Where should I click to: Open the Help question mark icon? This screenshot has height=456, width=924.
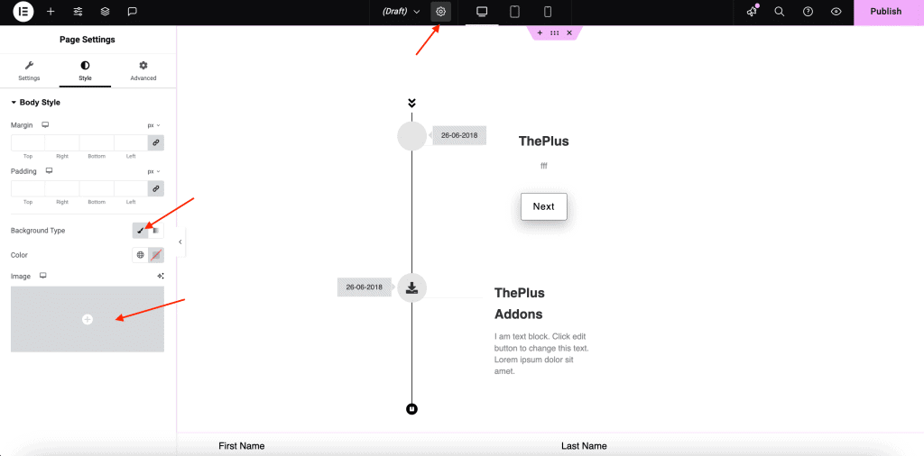tap(808, 12)
